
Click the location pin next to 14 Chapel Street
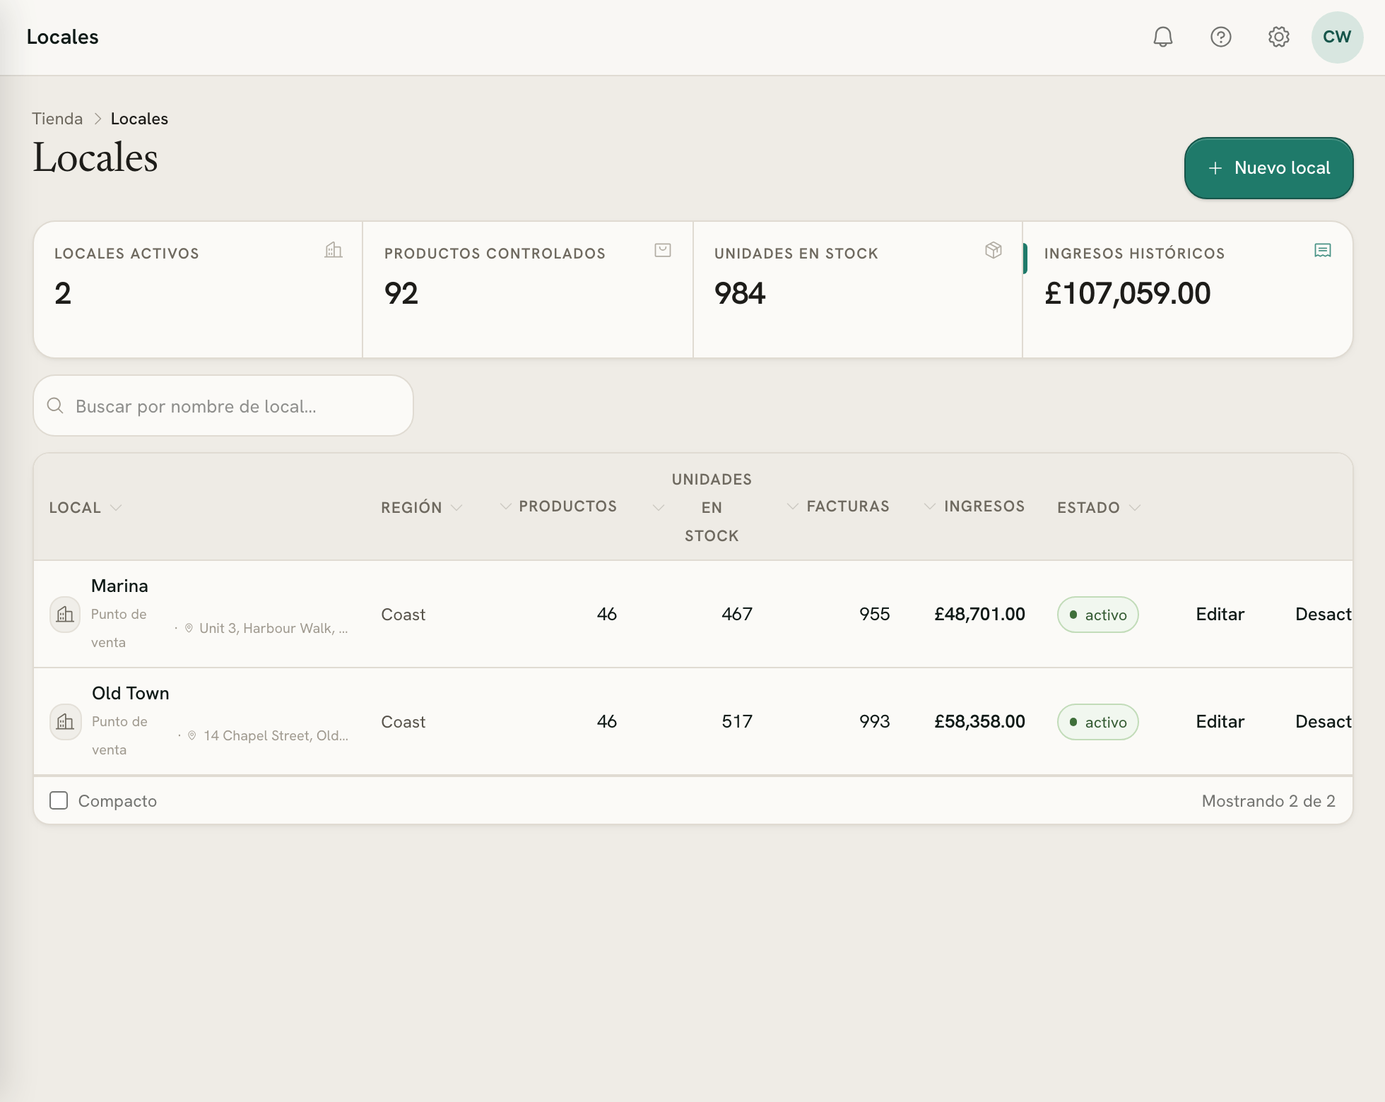point(191,735)
